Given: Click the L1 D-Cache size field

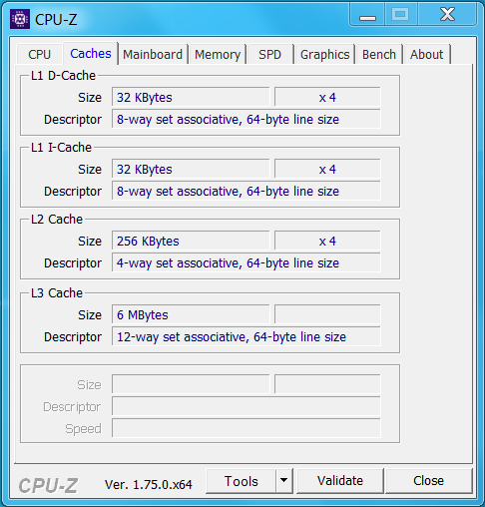Looking at the screenshot, I should (191, 97).
